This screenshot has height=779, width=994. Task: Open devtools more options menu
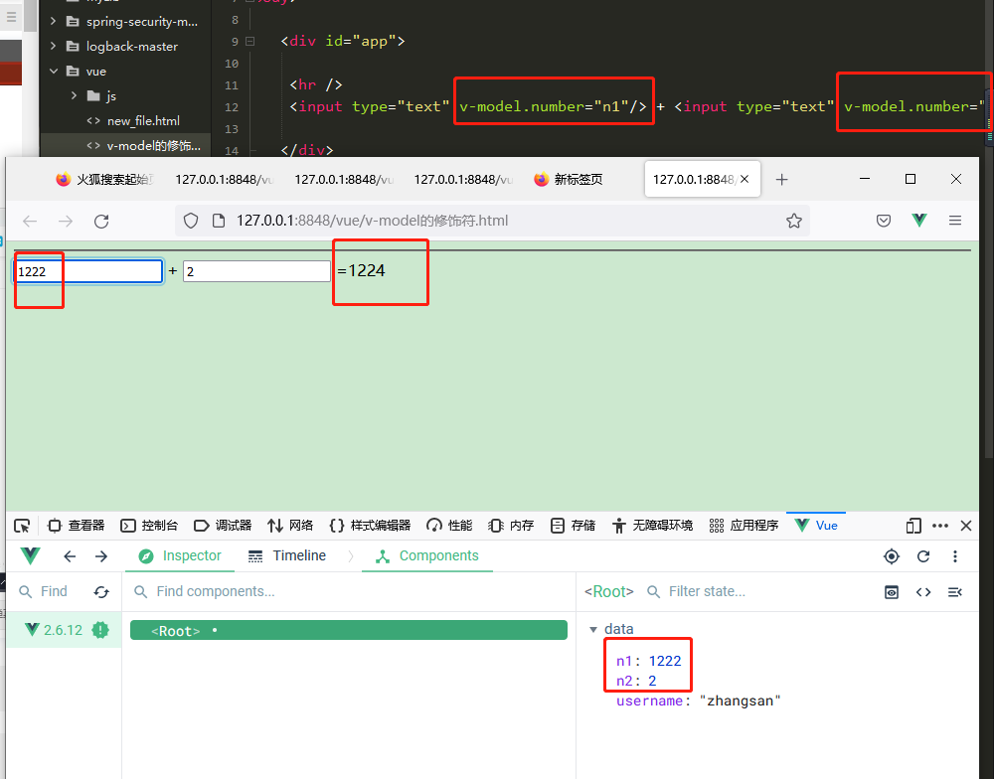[x=940, y=526]
